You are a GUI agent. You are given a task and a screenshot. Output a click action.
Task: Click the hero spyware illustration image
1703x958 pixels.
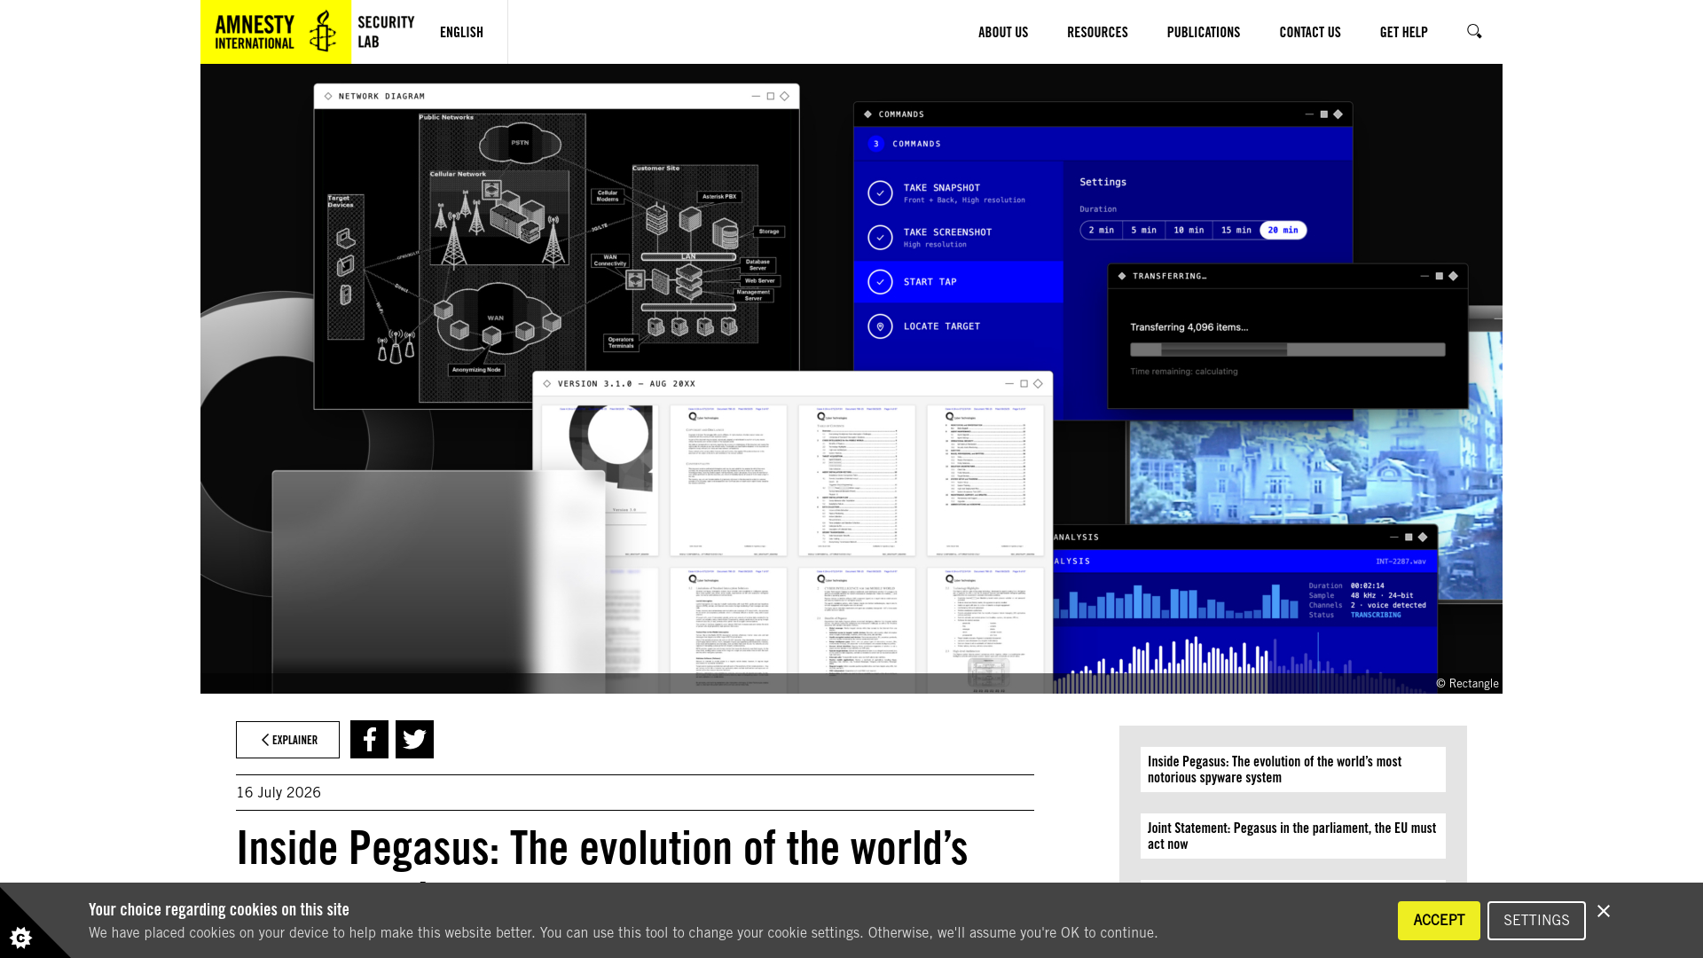coord(851,379)
